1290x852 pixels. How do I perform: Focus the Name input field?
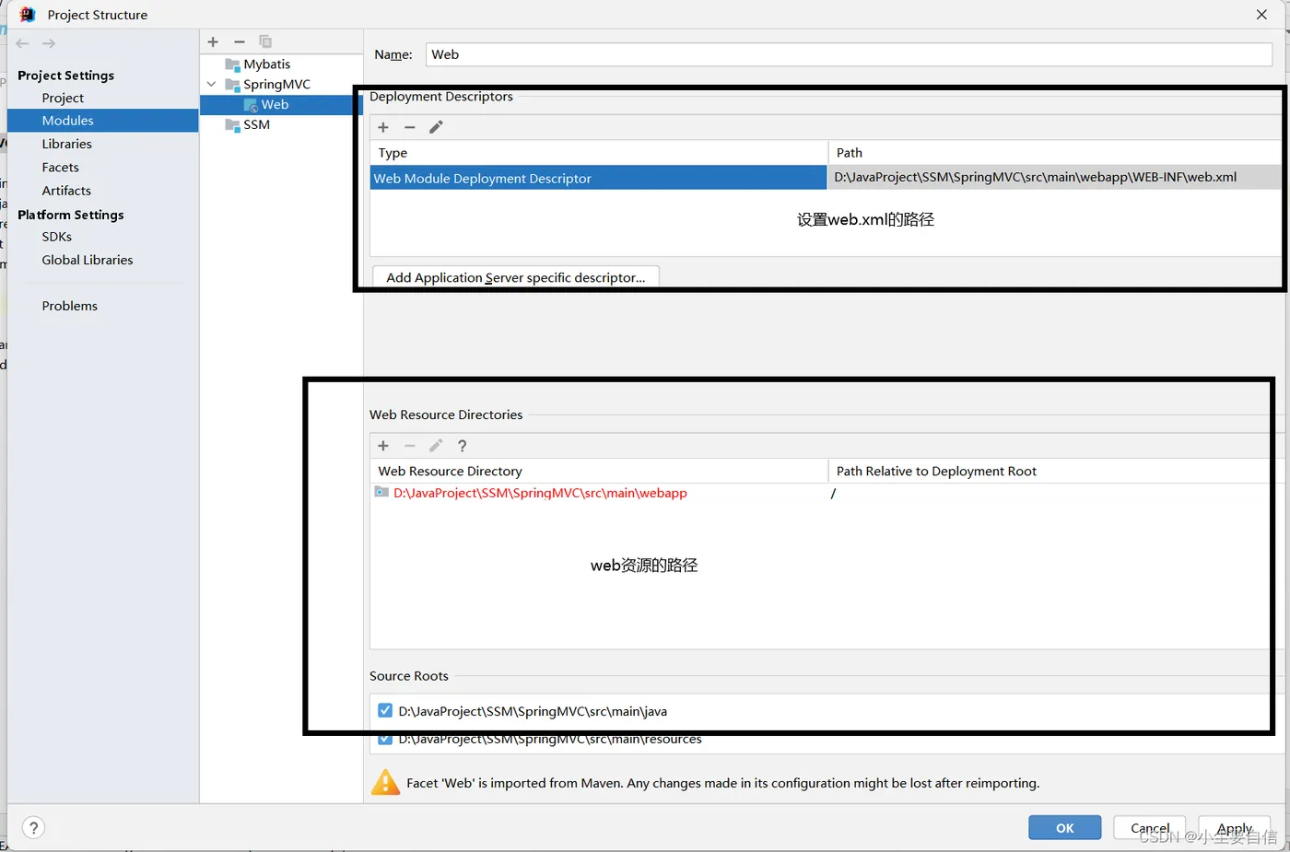click(x=849, y=54)
